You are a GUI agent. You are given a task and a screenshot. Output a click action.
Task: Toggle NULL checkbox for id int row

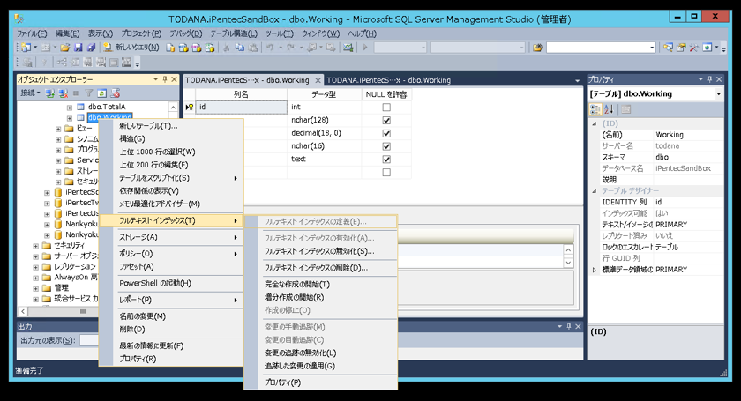[x=386, y=108]
